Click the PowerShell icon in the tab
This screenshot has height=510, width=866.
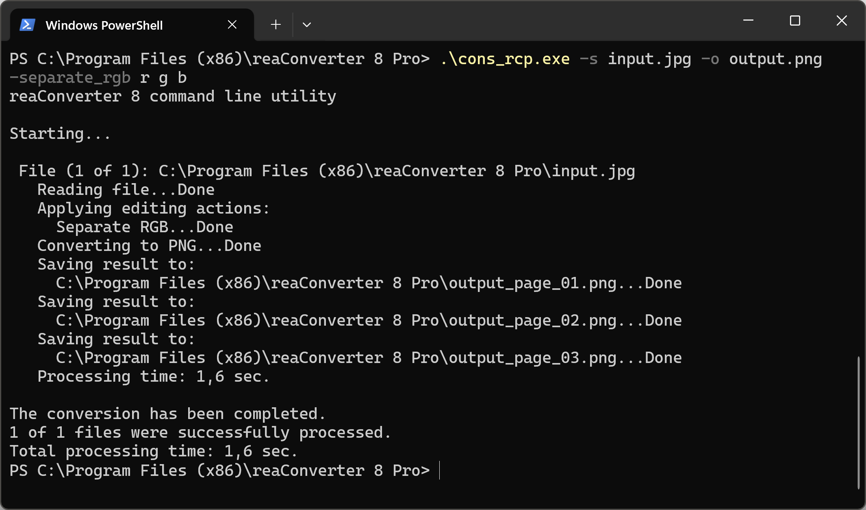[x=27, y=25]
